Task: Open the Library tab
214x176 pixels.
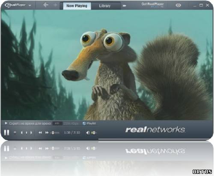Action: 105,6
